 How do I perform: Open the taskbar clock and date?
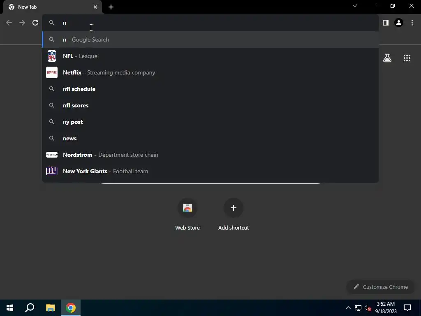[x=386, y=308]
